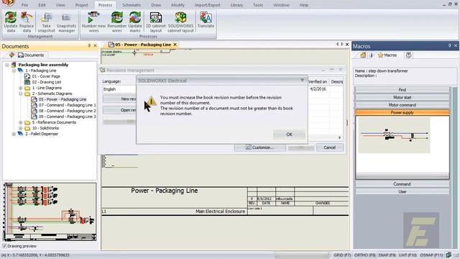
Task: Open the Motor command macro group
Action: [402, 105]
